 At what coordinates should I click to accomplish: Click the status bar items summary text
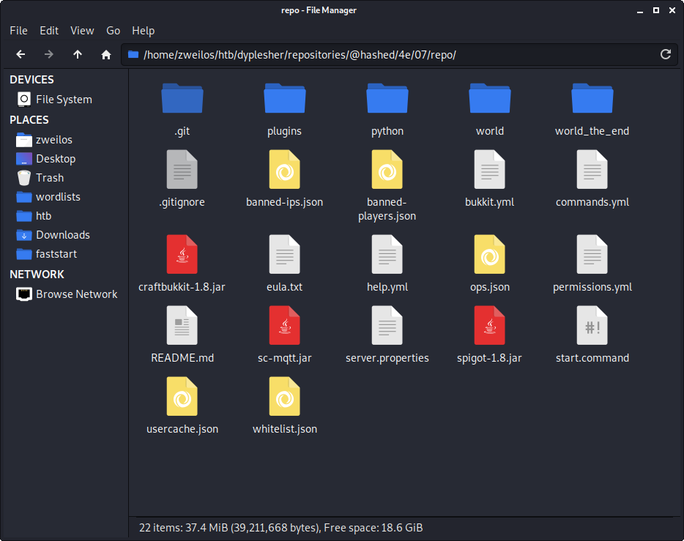point(281,528)
